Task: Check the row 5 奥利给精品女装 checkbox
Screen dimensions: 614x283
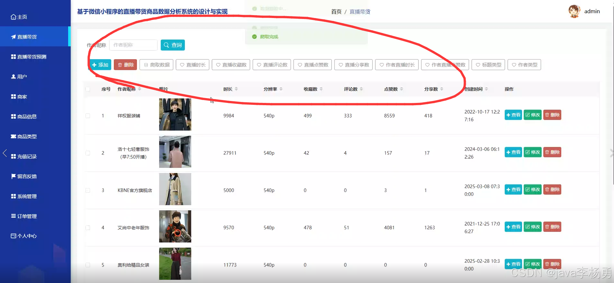Action: pos(88,265)
